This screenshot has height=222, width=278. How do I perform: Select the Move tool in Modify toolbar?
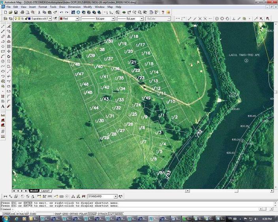tap(9, 51)
